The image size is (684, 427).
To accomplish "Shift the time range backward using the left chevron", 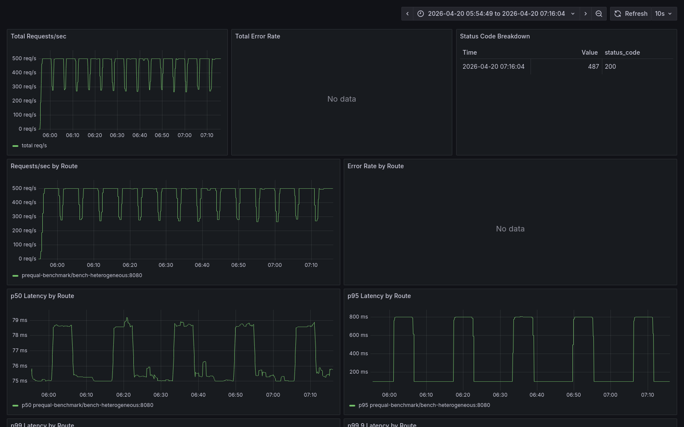I will point(407,13).
